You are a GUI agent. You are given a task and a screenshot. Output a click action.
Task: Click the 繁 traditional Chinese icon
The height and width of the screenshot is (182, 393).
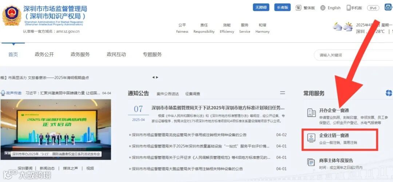(298, 8)
